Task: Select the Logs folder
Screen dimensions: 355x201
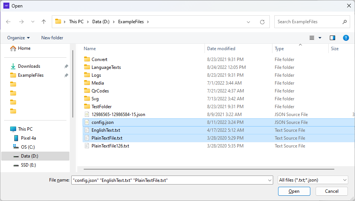Action: tap(96, 75)
